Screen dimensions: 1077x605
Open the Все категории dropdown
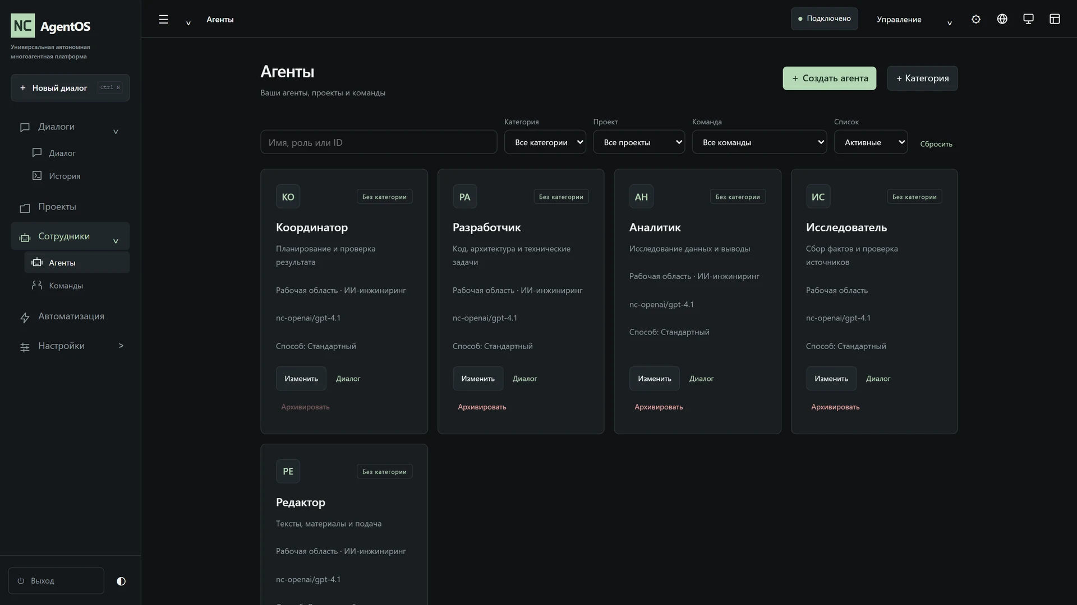tap(545, 142)
